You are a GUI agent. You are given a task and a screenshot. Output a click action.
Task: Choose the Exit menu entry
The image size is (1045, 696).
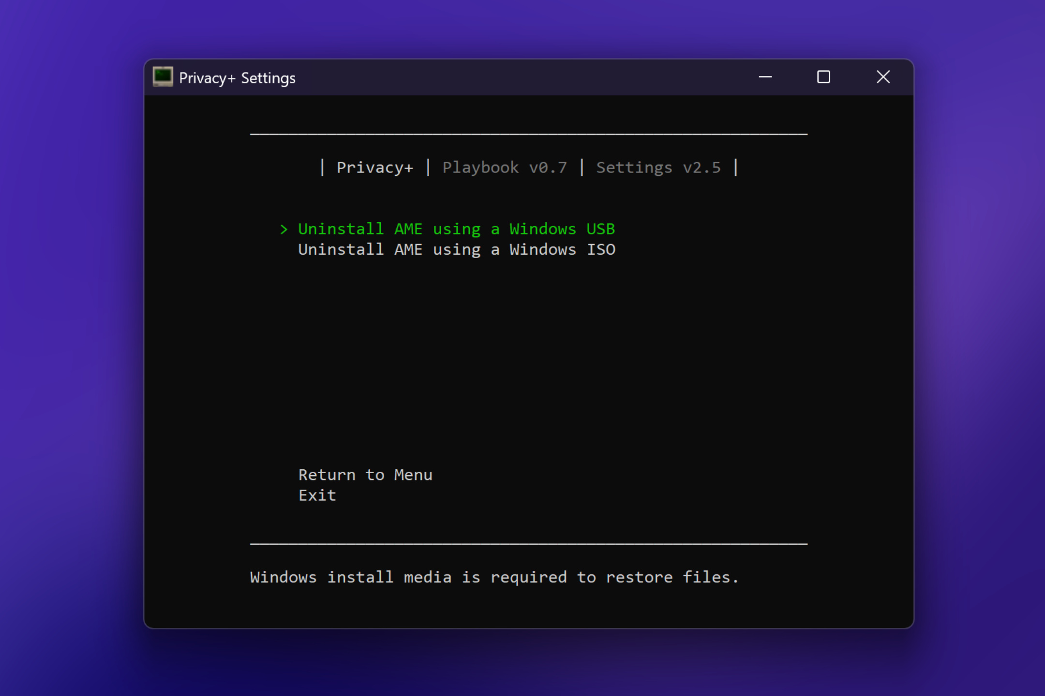click(317, 495)
